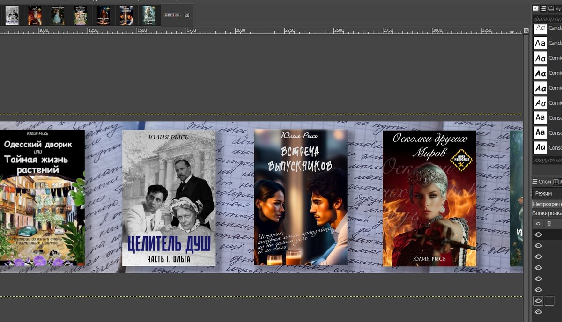The height and width of the screenshot is (322, 562).
Task: Toggle the link box next to the highlighted eye
Action: [x=549, y=301]
